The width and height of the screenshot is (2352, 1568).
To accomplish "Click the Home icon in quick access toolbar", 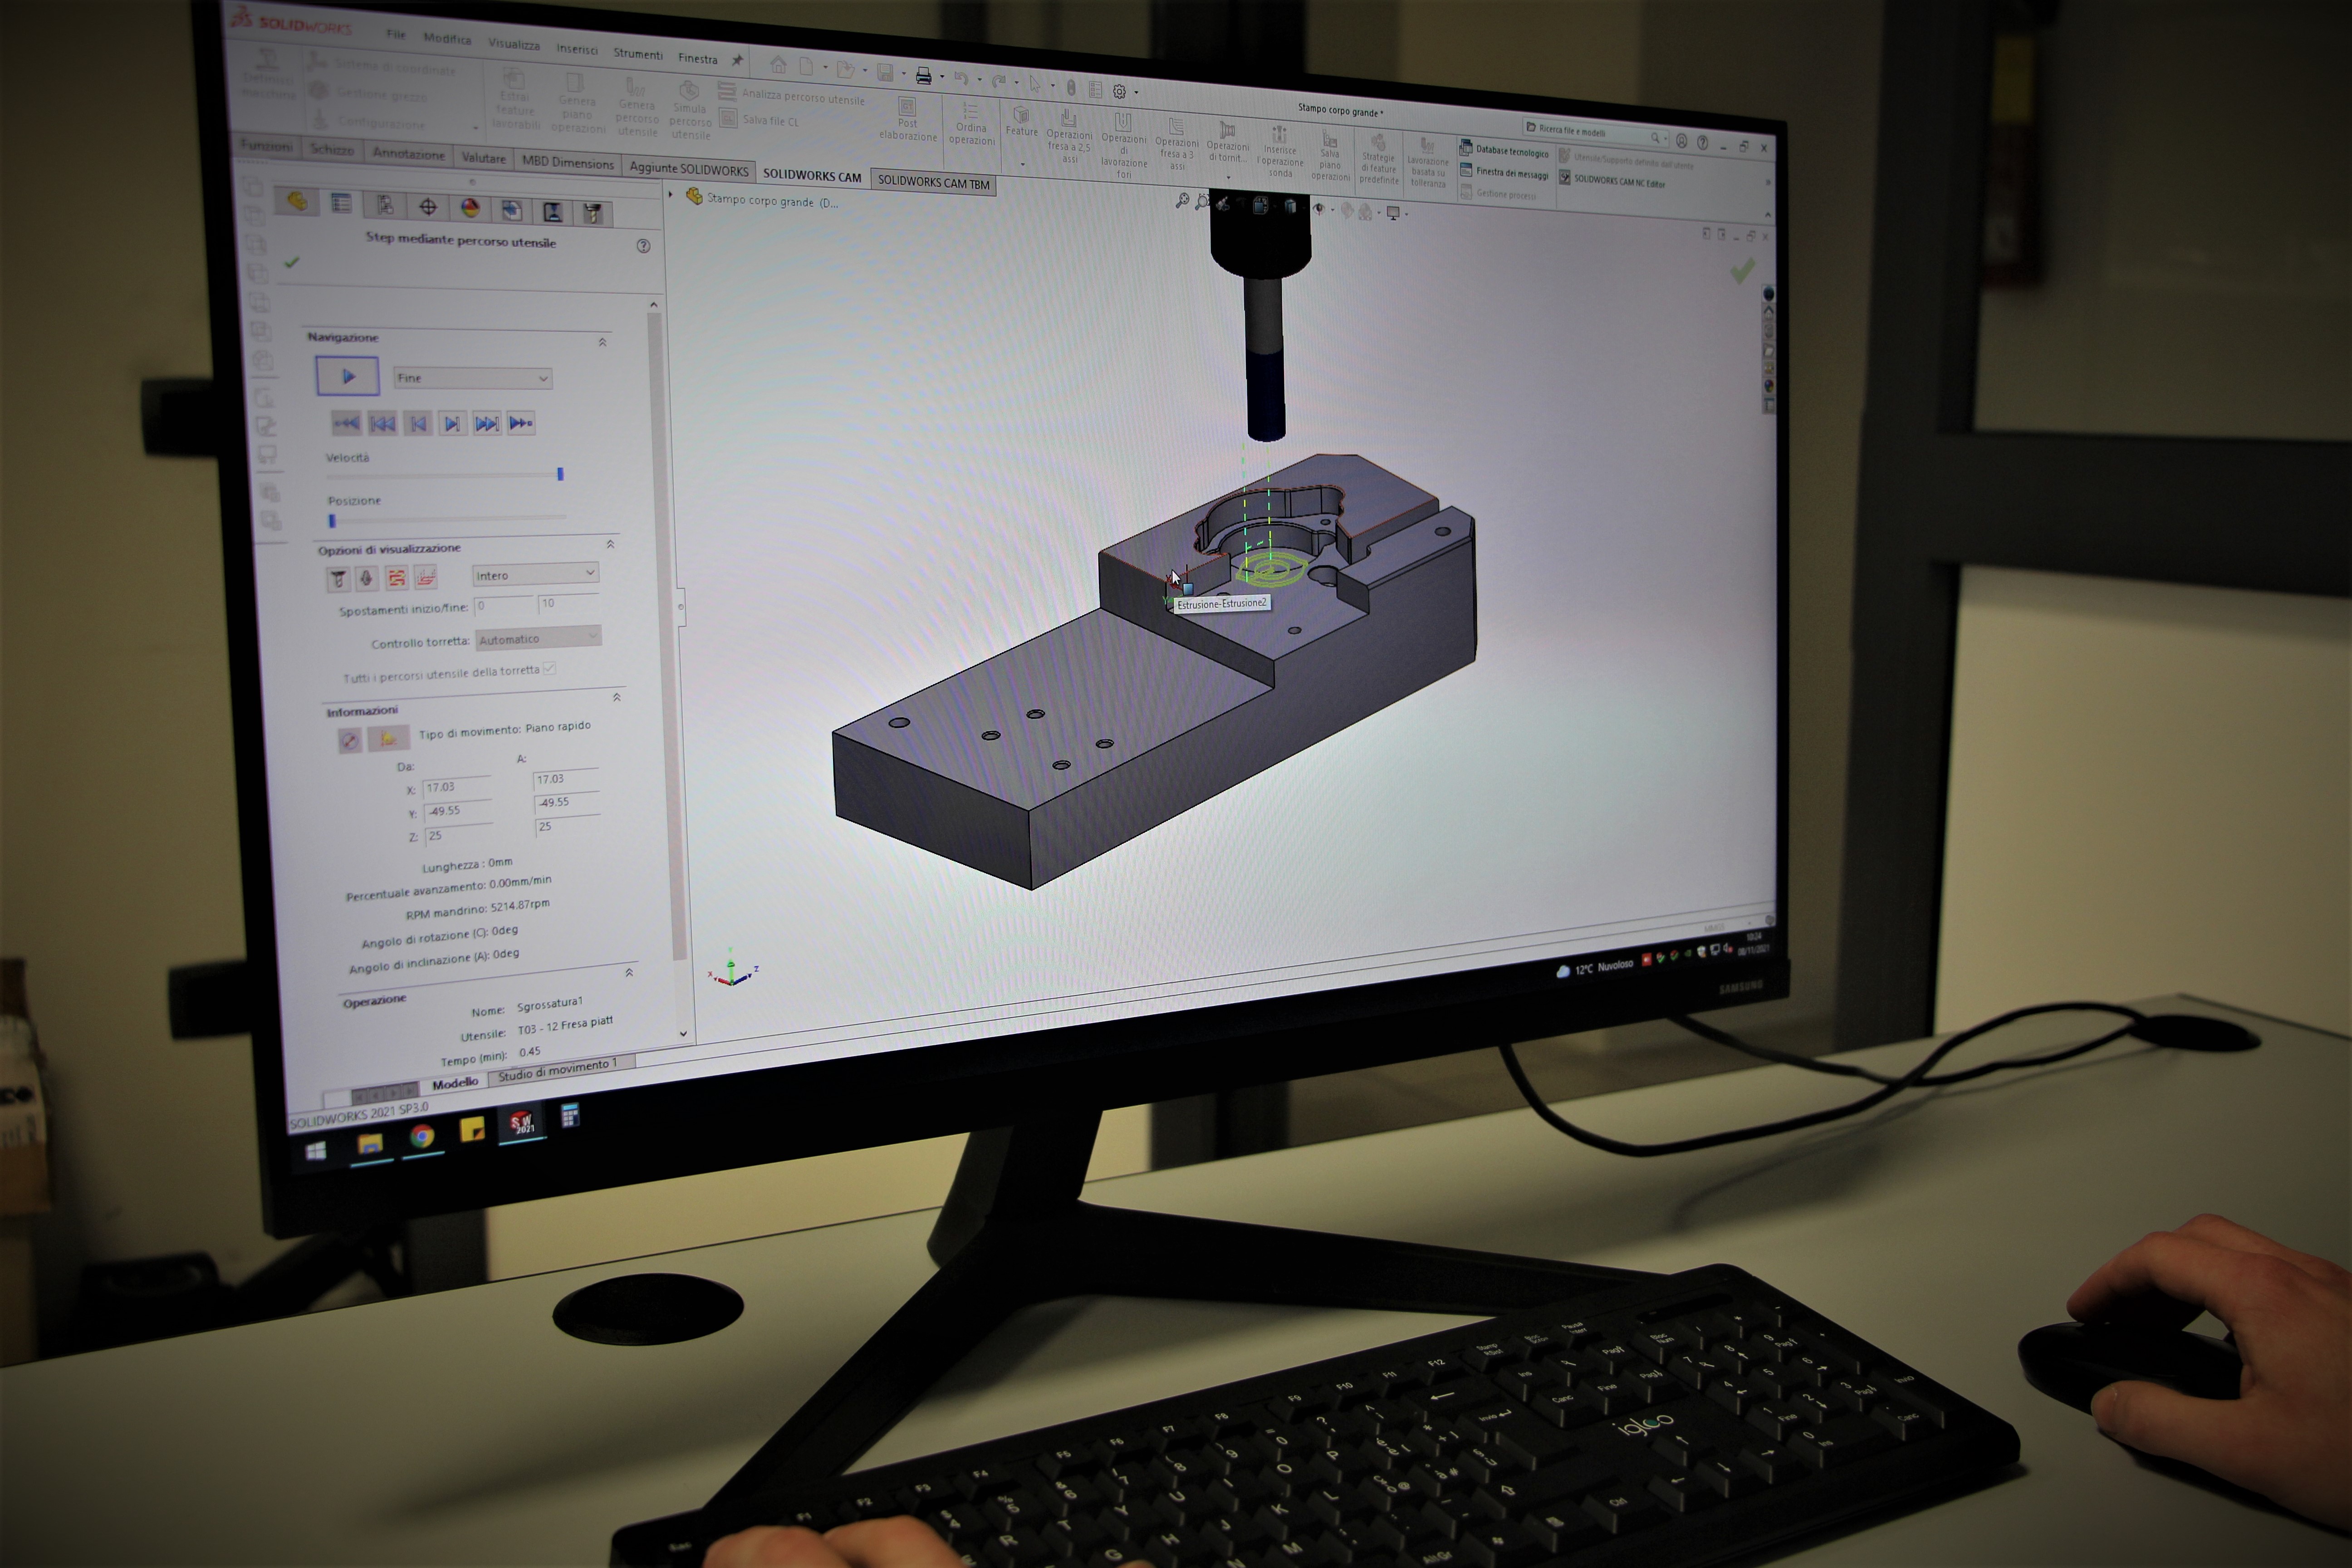I will click(778, 65).
